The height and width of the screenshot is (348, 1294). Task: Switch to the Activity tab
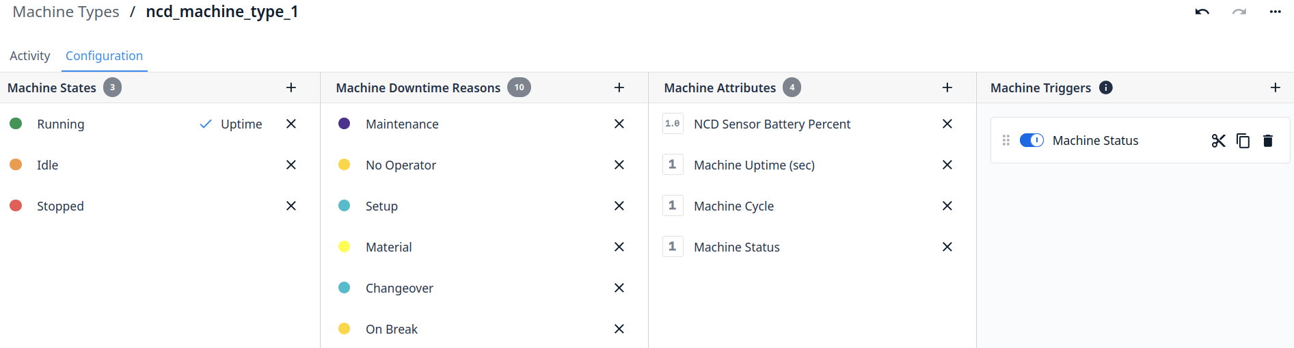click(30, 56)
